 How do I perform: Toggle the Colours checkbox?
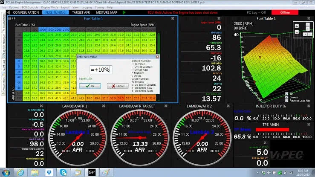coord(287,97)
